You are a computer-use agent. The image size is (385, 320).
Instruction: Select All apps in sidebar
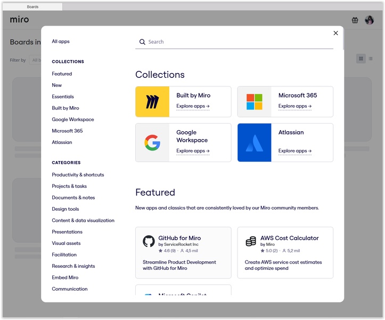61,42
